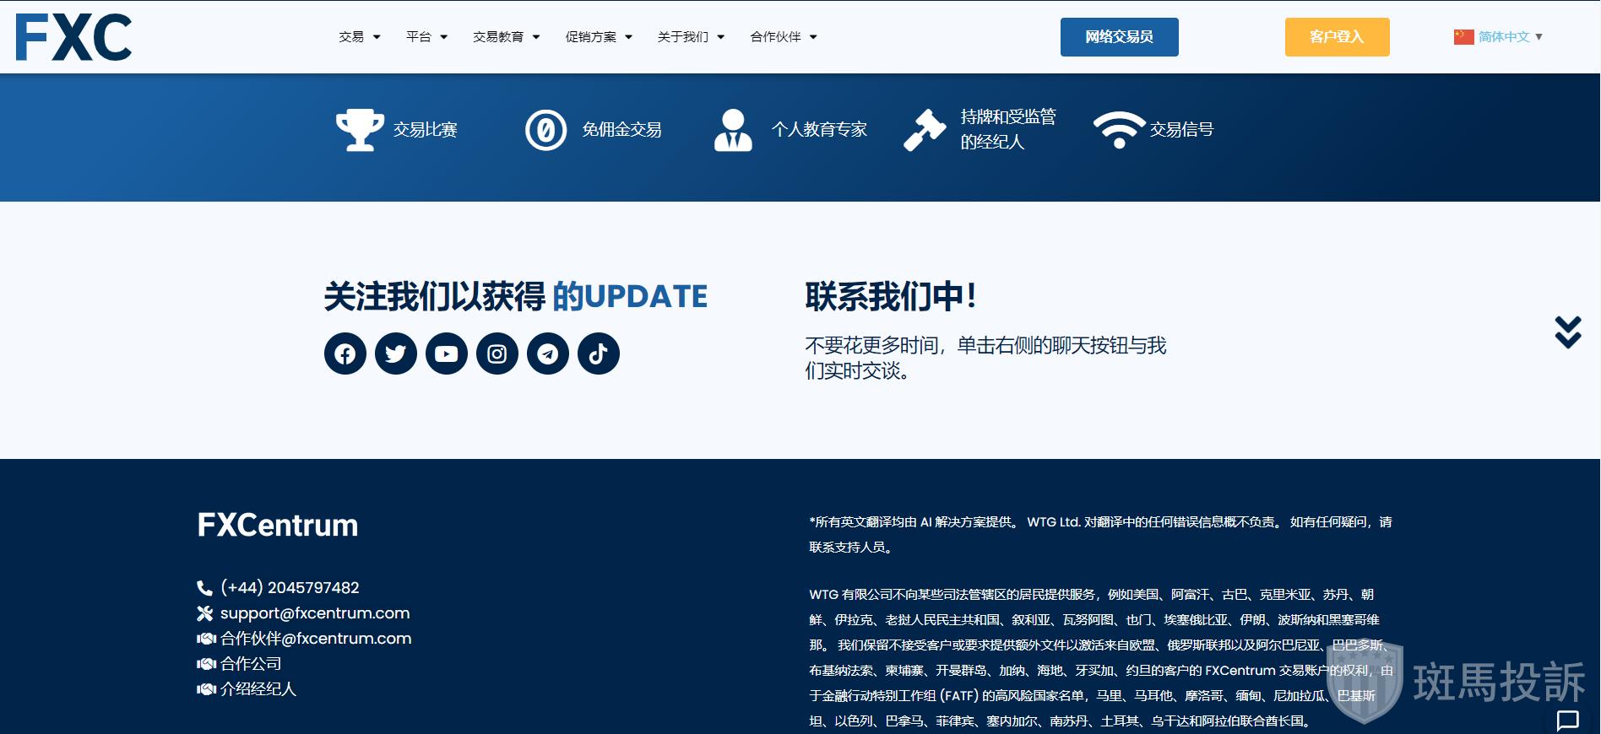Click the trophy icon for 交易比赛
The image size is (1601, 734).
click(360, 130)
